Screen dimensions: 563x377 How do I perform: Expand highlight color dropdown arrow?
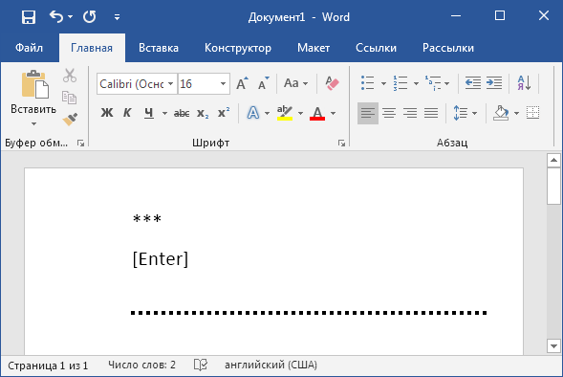tap(300, 113)
